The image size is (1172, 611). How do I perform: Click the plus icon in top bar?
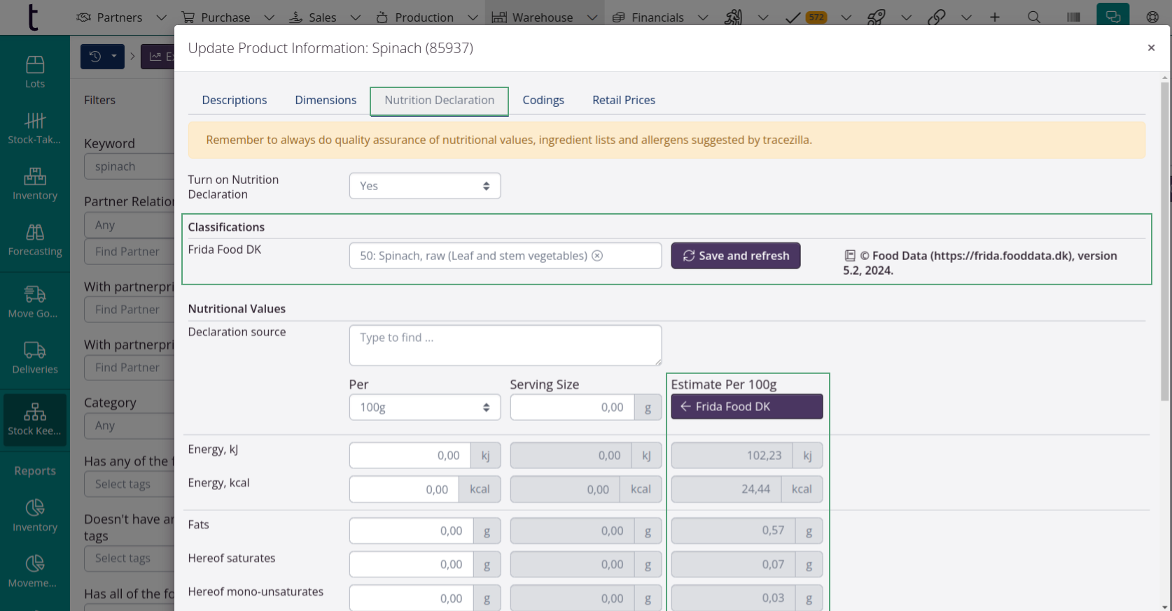(994, 17)
